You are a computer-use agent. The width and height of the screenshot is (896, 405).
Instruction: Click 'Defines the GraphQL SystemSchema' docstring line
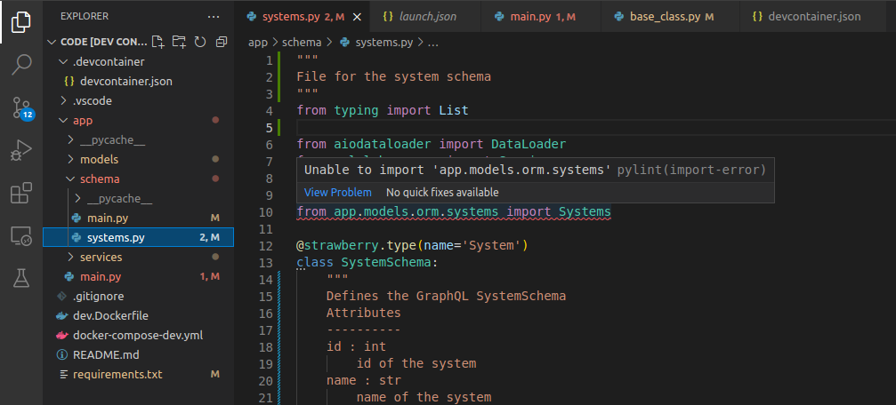(x=446, y=296)
